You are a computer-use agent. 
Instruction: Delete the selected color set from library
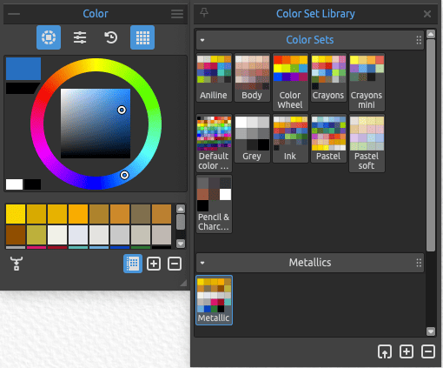pyautogui.click(x=428, y=351)
